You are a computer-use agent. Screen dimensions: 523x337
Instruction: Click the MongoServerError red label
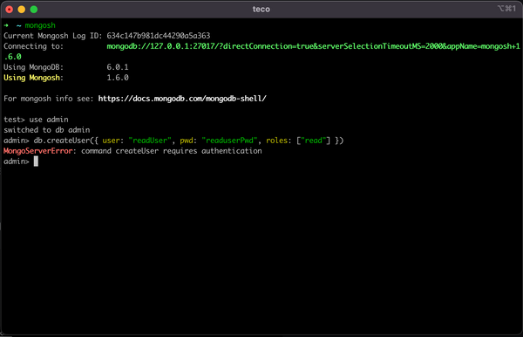click(37, 151)
